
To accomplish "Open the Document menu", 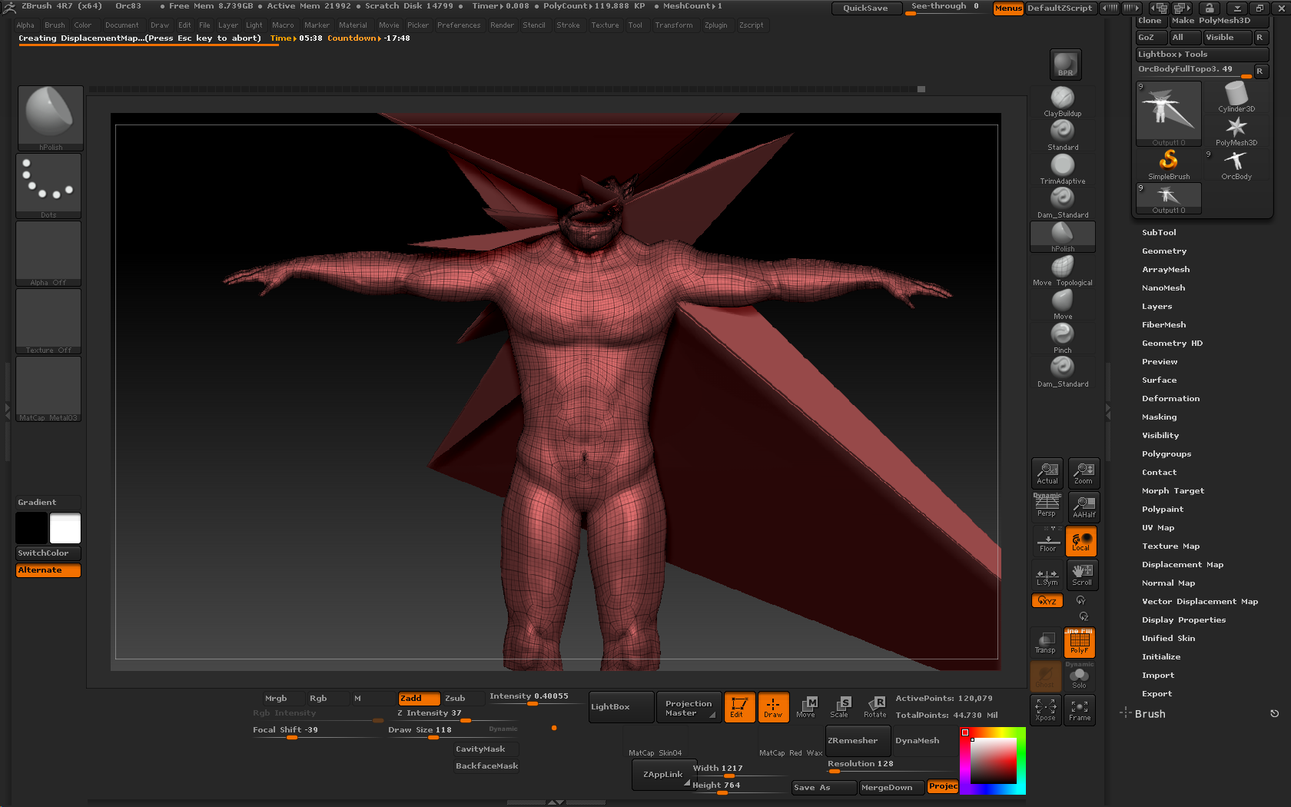I will pyautogui.click(x=121, y=25).
